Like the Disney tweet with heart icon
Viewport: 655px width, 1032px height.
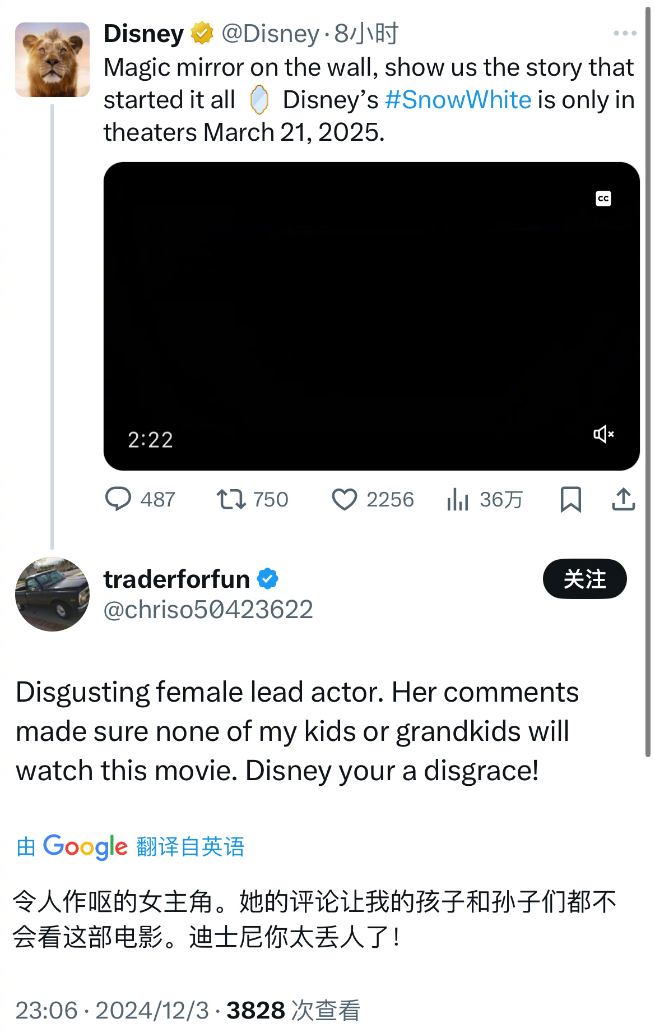[x=345, y=499]
